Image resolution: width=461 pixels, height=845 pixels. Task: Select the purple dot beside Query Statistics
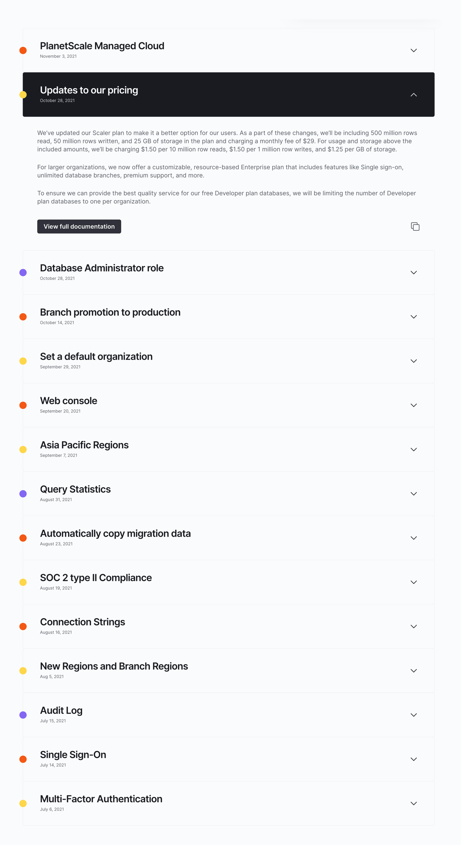point(23,493)
